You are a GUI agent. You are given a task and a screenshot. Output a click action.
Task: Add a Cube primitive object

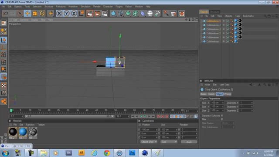pyautogui.click(x=113, y=14)
